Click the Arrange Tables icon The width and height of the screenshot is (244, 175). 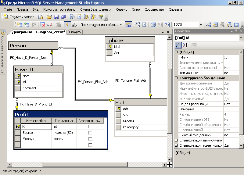pos(167,25)
